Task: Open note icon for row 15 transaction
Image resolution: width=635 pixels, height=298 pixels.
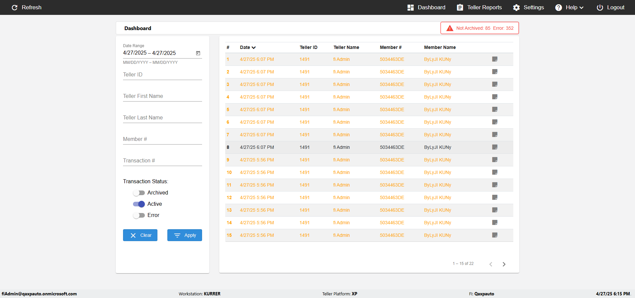Action: tap(495, 235)
